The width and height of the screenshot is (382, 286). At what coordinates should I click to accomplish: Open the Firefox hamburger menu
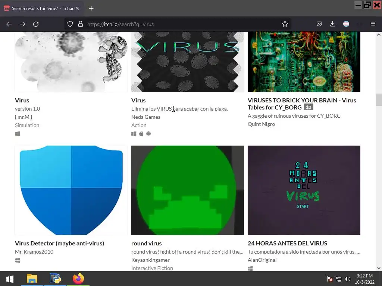point(373,24)
